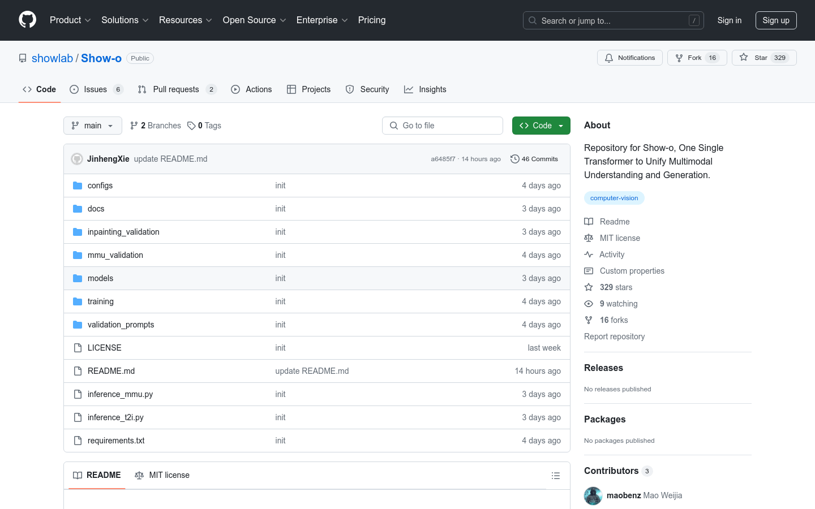Click the showlab owner link
815x509 pixels.
52,58
